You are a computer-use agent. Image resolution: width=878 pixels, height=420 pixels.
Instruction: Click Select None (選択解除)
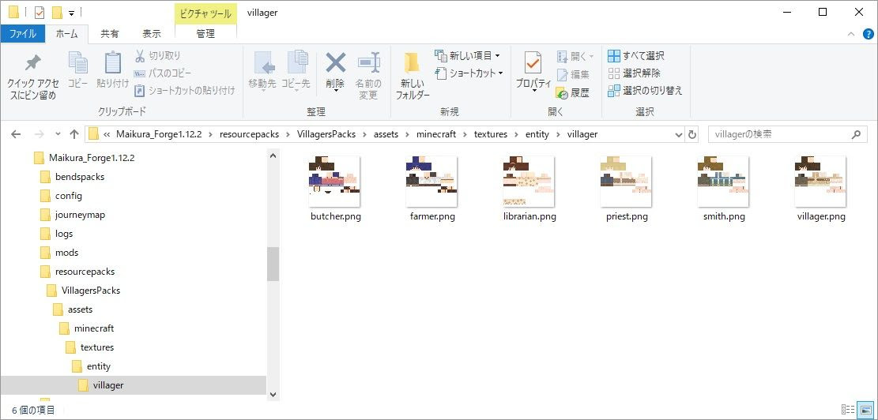[x=634, y=73]
